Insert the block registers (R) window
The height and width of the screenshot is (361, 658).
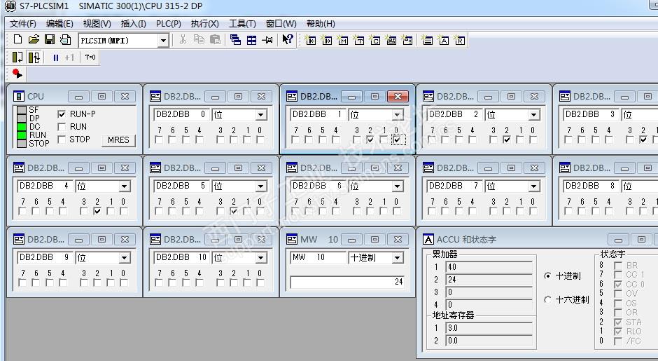(x=459, y=40)
